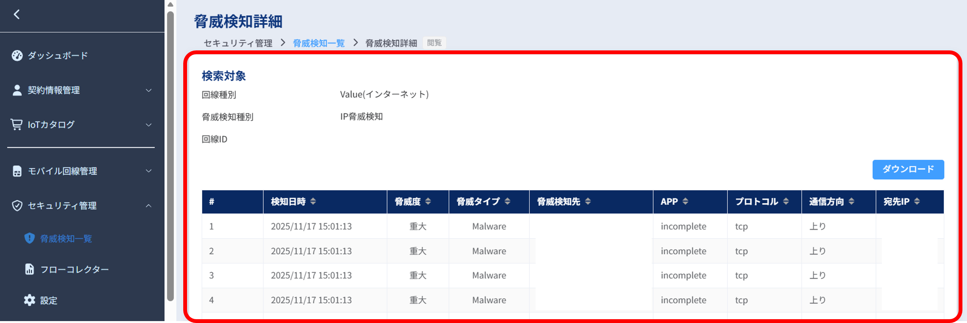
Task: Click the APP column header label
Action: point(669,202)
